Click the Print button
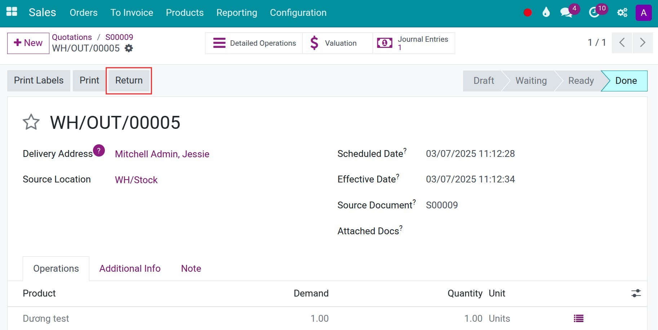The image size is (658, 330). pyautogui.click(x=89, y=81)
